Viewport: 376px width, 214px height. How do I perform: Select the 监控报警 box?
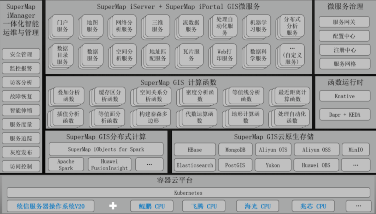click(x=21, y=68)
